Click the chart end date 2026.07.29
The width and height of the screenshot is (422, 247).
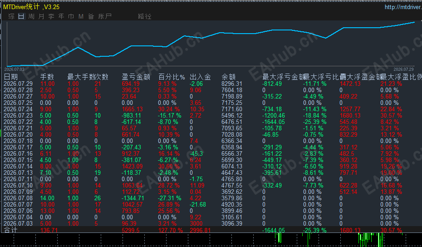(403, 69)
